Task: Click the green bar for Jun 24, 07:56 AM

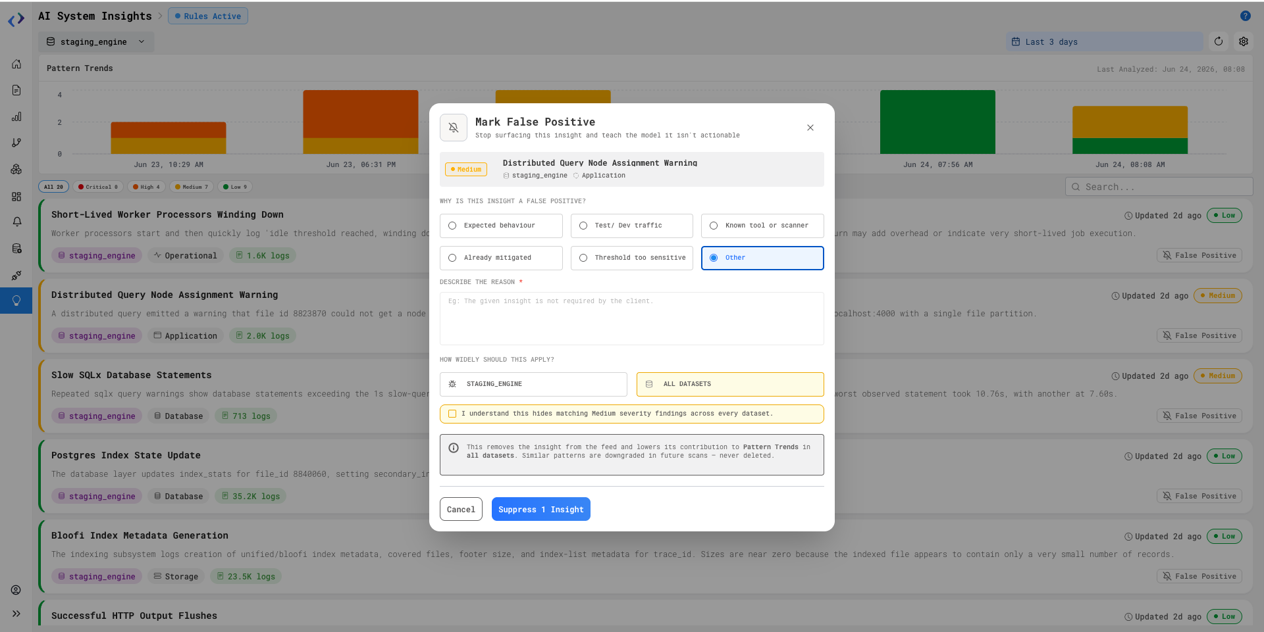Action: (x=937, y=122)
